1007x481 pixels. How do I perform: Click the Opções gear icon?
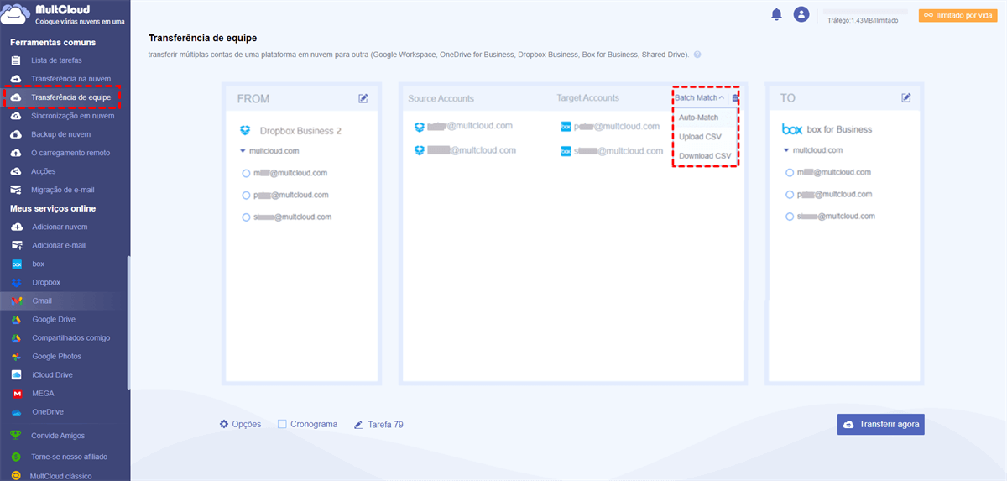(x=224, y=424)
